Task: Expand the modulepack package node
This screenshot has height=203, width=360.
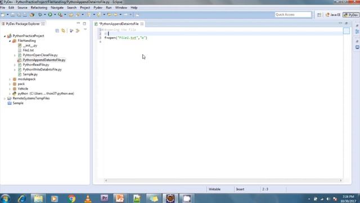Action: click(10, 79)
